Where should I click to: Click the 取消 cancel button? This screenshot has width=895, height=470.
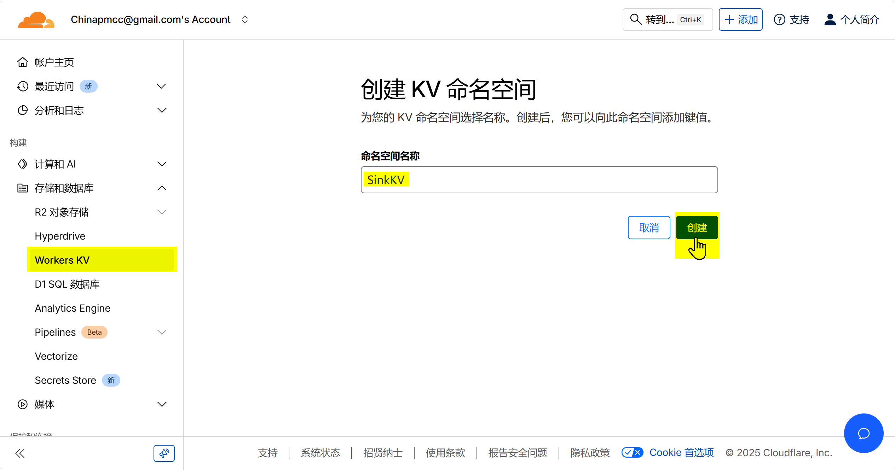pos(649,228)
